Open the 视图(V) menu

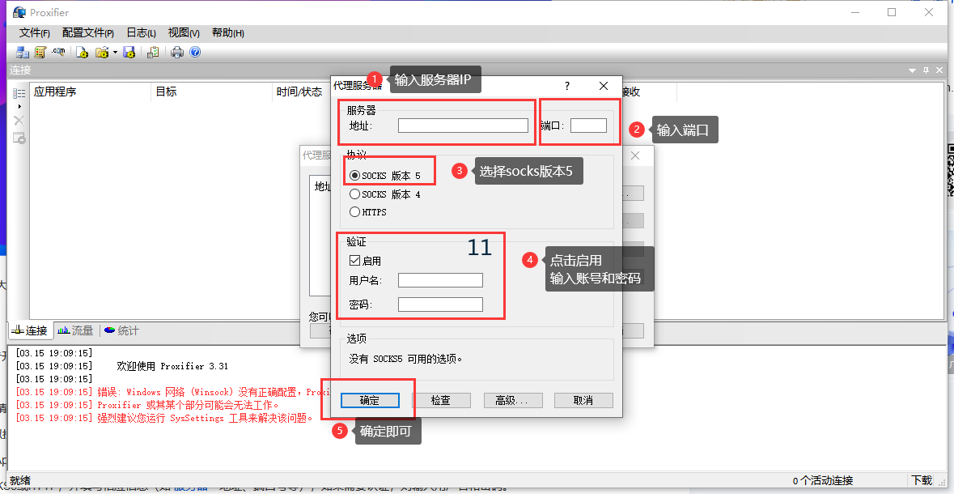(184, 33)
